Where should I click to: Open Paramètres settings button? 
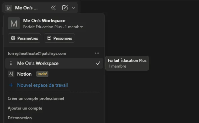[x=24, y=38]
